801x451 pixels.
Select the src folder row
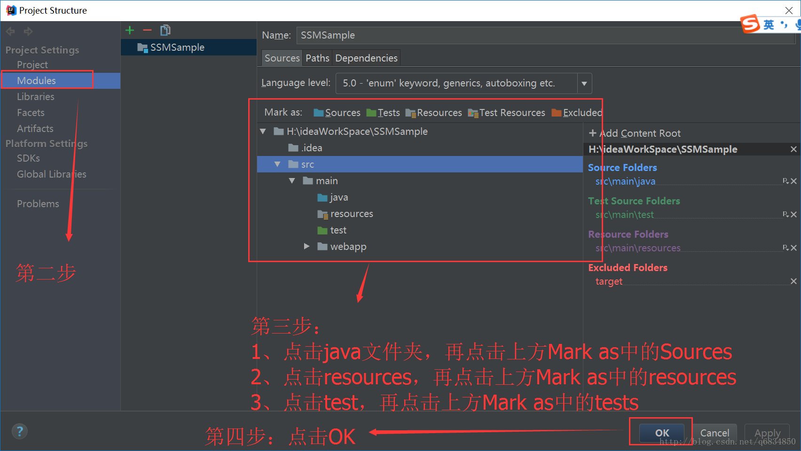(420, 164)
